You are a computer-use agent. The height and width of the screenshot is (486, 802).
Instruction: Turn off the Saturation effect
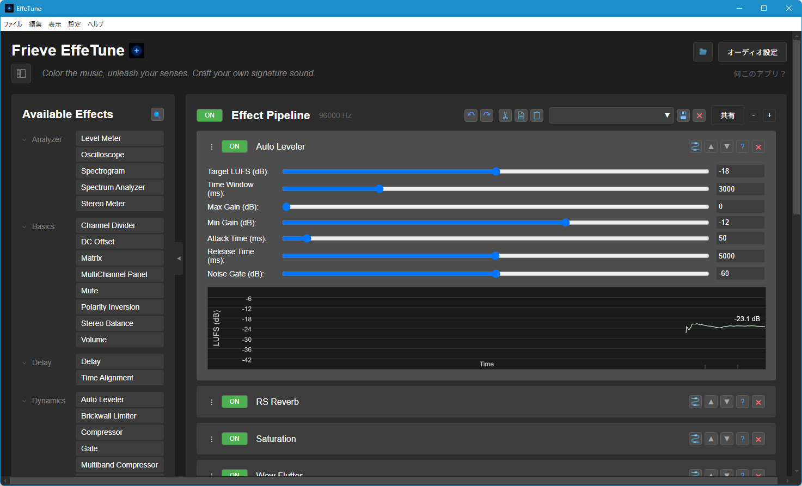(235, 439)
